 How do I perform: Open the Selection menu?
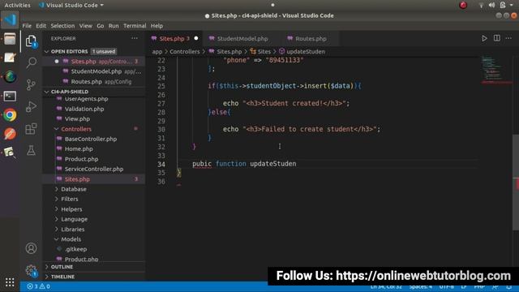click(62, 26)
